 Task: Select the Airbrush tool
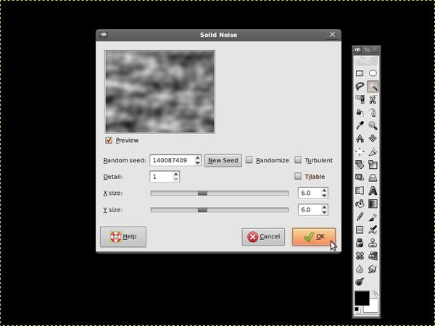pos(373,230)
